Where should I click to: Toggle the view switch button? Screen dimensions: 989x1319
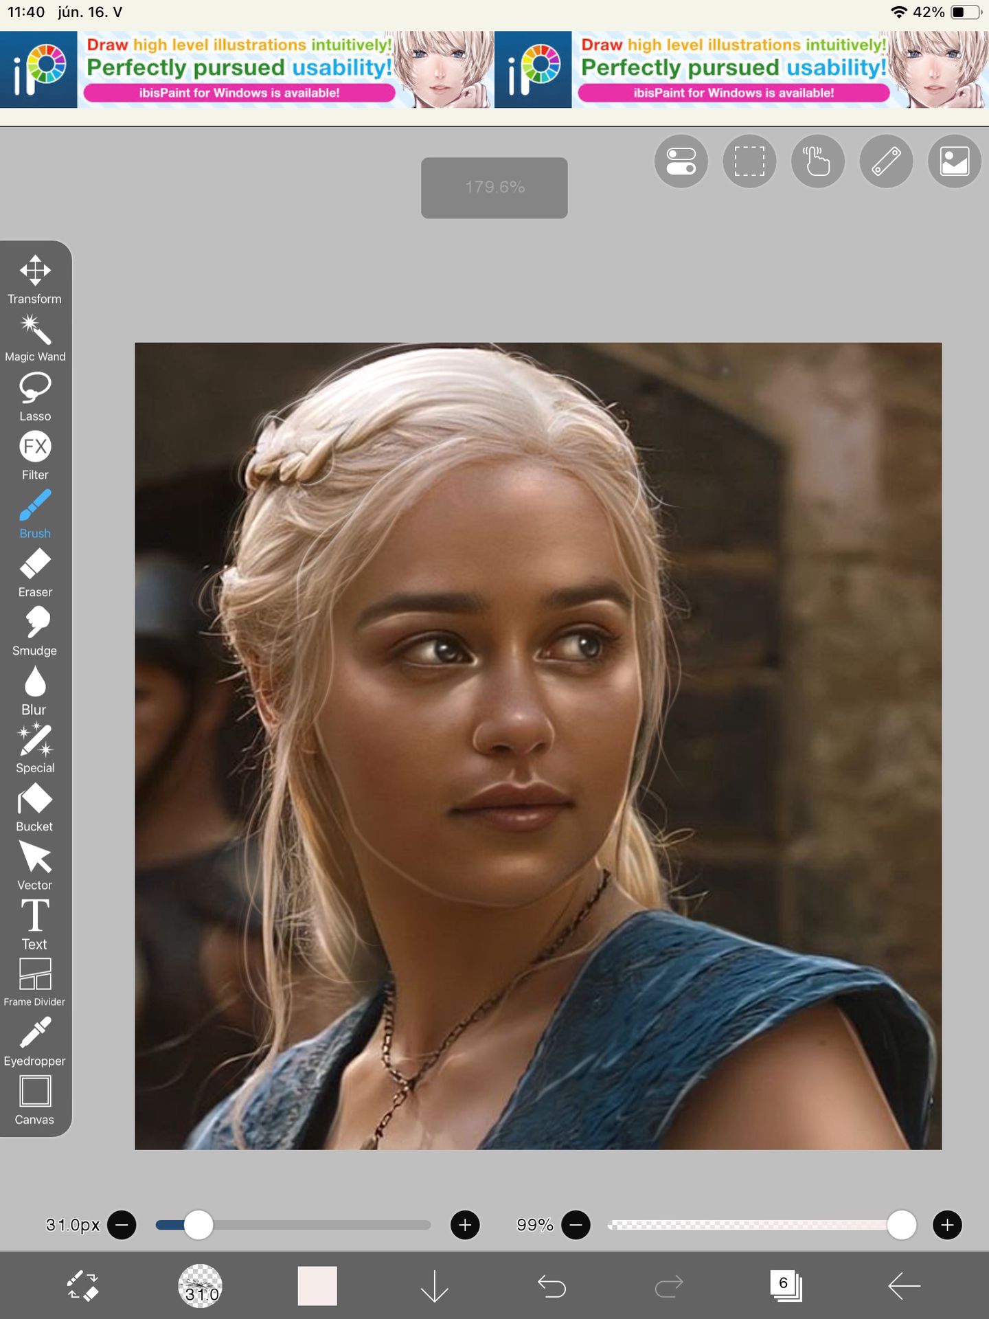tap(681, 161)
